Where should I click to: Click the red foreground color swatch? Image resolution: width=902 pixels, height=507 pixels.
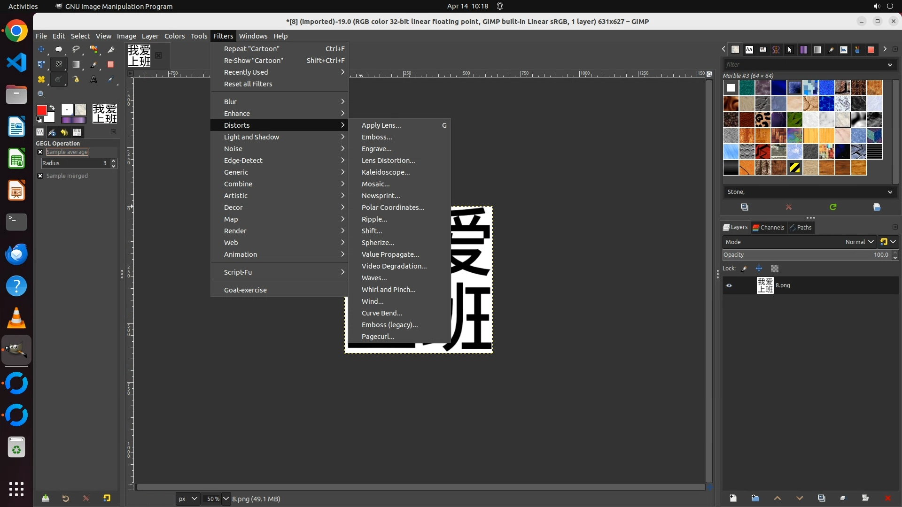point(41,110)
